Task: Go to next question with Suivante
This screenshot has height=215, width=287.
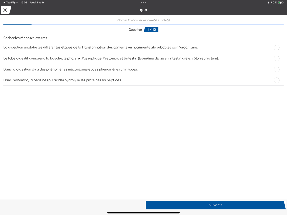Action: [x=216, y=205]
